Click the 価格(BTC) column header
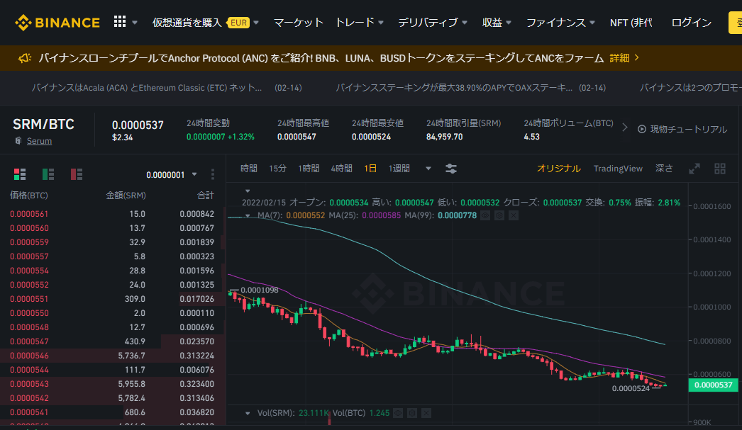Image resolution: width=742 pixels, height=430 pixels. click(x=29, y=195)
